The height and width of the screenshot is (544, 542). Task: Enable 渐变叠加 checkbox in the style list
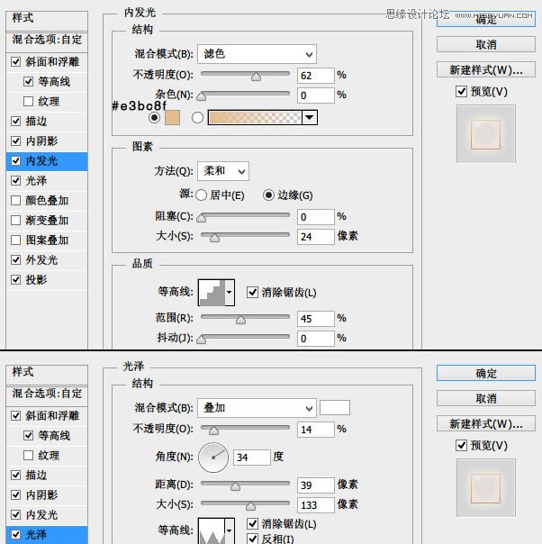click(15, 221)
